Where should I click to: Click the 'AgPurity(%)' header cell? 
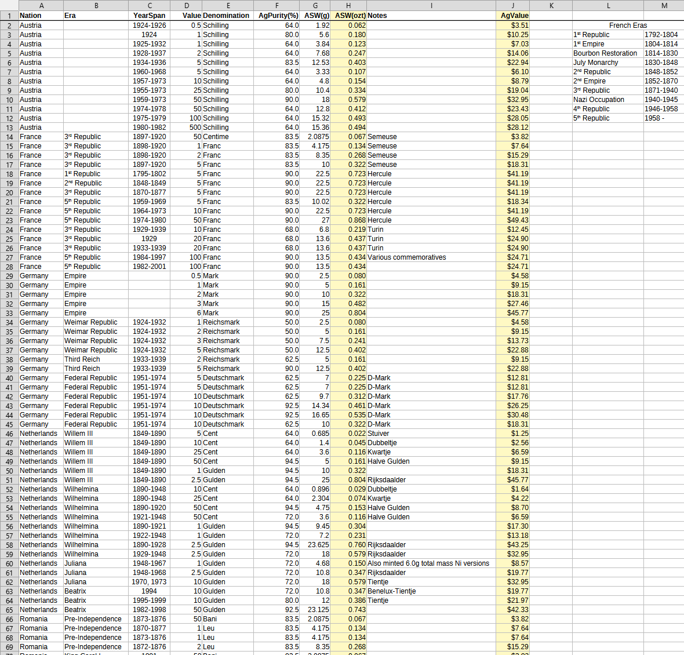pyautogui.click(x=277, y=16)
